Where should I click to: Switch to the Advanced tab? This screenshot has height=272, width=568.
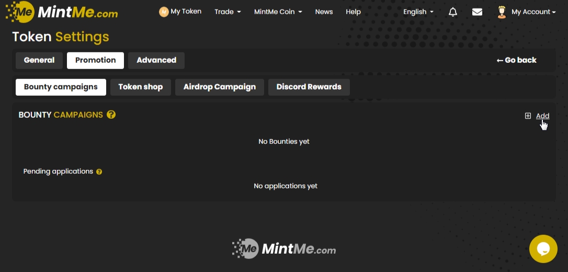[156, 60]
